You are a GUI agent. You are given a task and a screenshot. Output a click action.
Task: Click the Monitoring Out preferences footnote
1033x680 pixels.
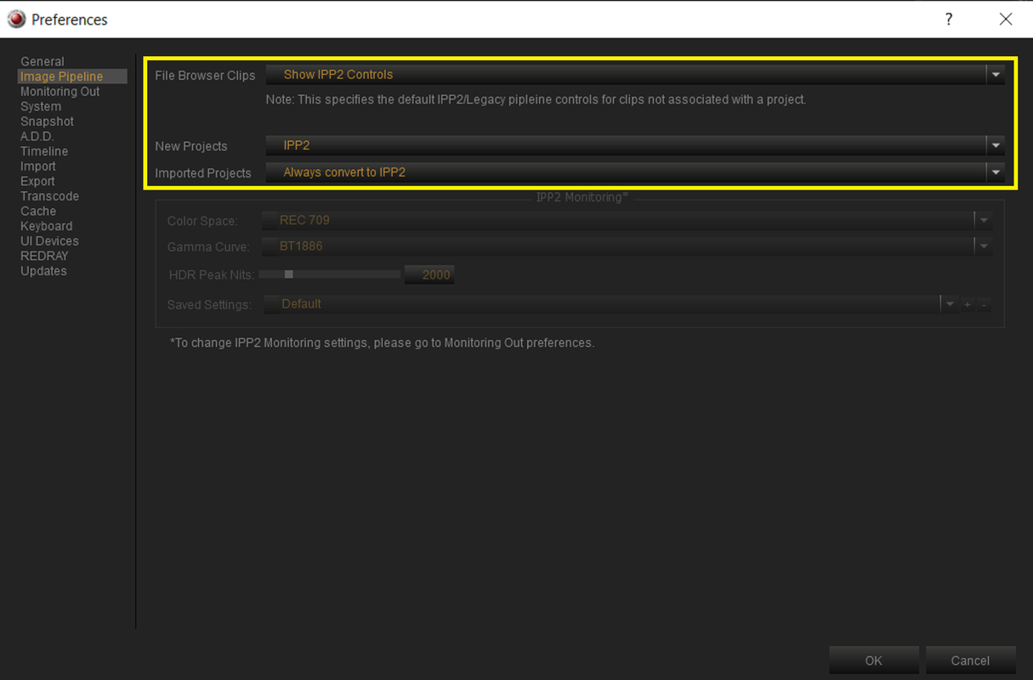(382, 343)
